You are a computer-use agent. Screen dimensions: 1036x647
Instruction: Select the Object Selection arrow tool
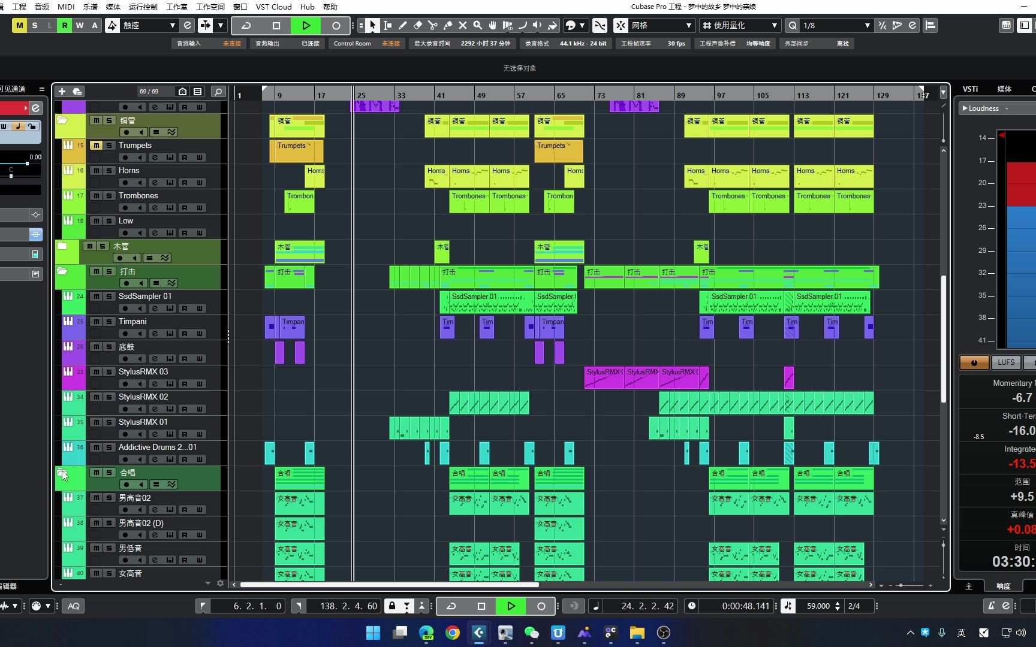tap(373, 25)
